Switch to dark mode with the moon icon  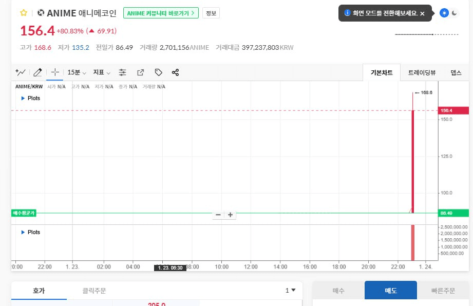pos(454,13)
